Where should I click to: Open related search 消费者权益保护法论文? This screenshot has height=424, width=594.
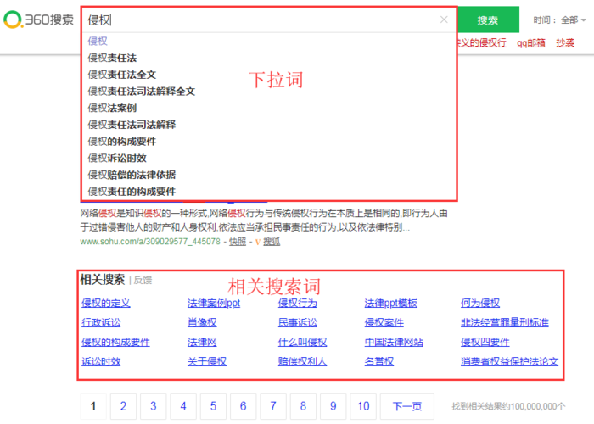click(x=509, y=361)
